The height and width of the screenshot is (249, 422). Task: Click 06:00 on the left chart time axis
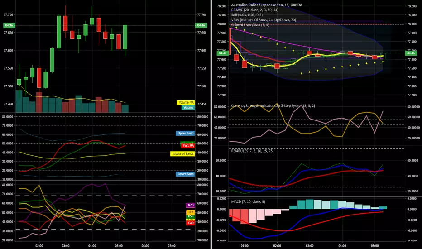145,246
